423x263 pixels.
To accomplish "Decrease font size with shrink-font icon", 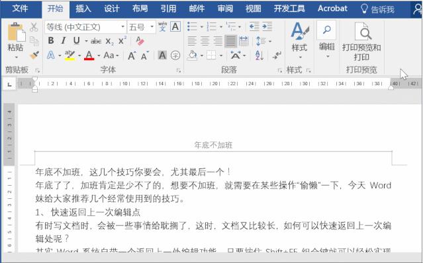I will (x=145, y=56).
